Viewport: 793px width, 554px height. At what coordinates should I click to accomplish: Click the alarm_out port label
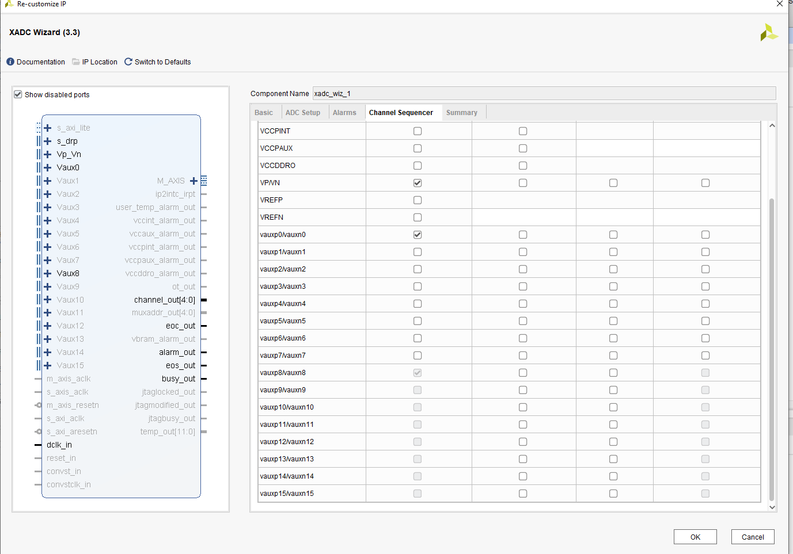(x=177, y=352)
